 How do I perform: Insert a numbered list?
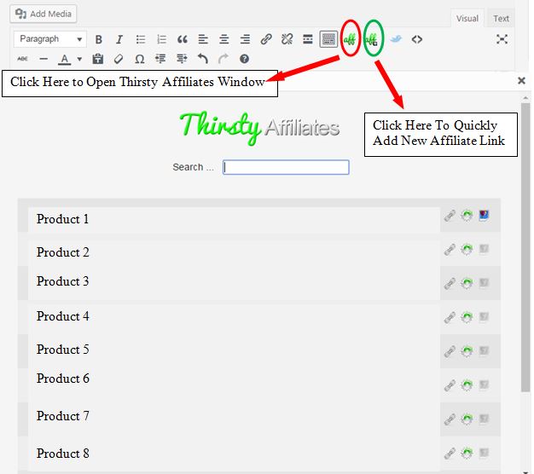click(x=161, y=39)
